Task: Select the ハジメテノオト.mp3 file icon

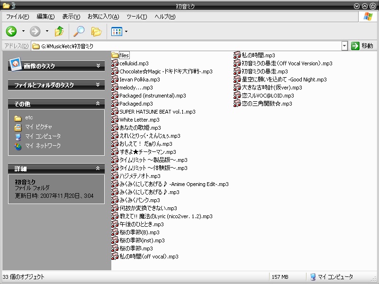Action: pyautogui.click(x=115, y=176)
